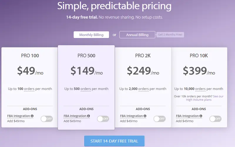The height and width of the screenshot is (147, 235).
Task: Select the $399/mo PRO 10K price
Action: click(x=199, y=71)
